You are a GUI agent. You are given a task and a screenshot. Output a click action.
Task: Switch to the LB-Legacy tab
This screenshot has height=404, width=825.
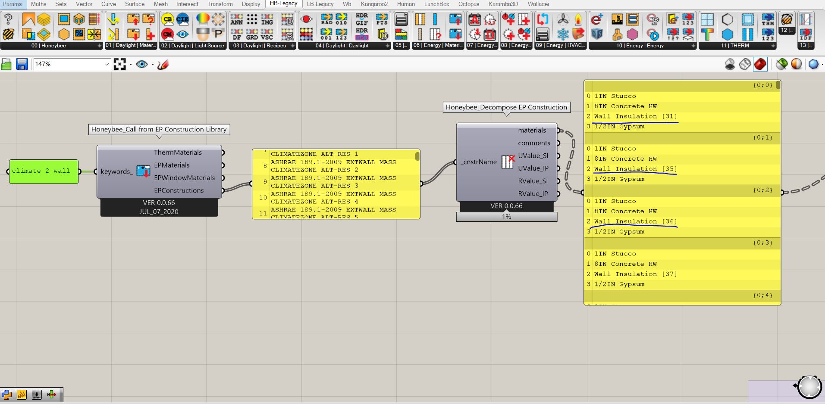[320, 4]
